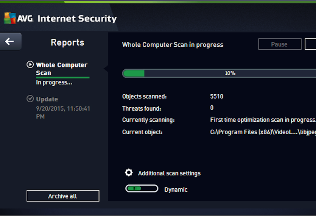Viewport: 316px width, 216px height.
Task: Click the play icon beside Whole Computer Scan
Action: click(30, 64)
